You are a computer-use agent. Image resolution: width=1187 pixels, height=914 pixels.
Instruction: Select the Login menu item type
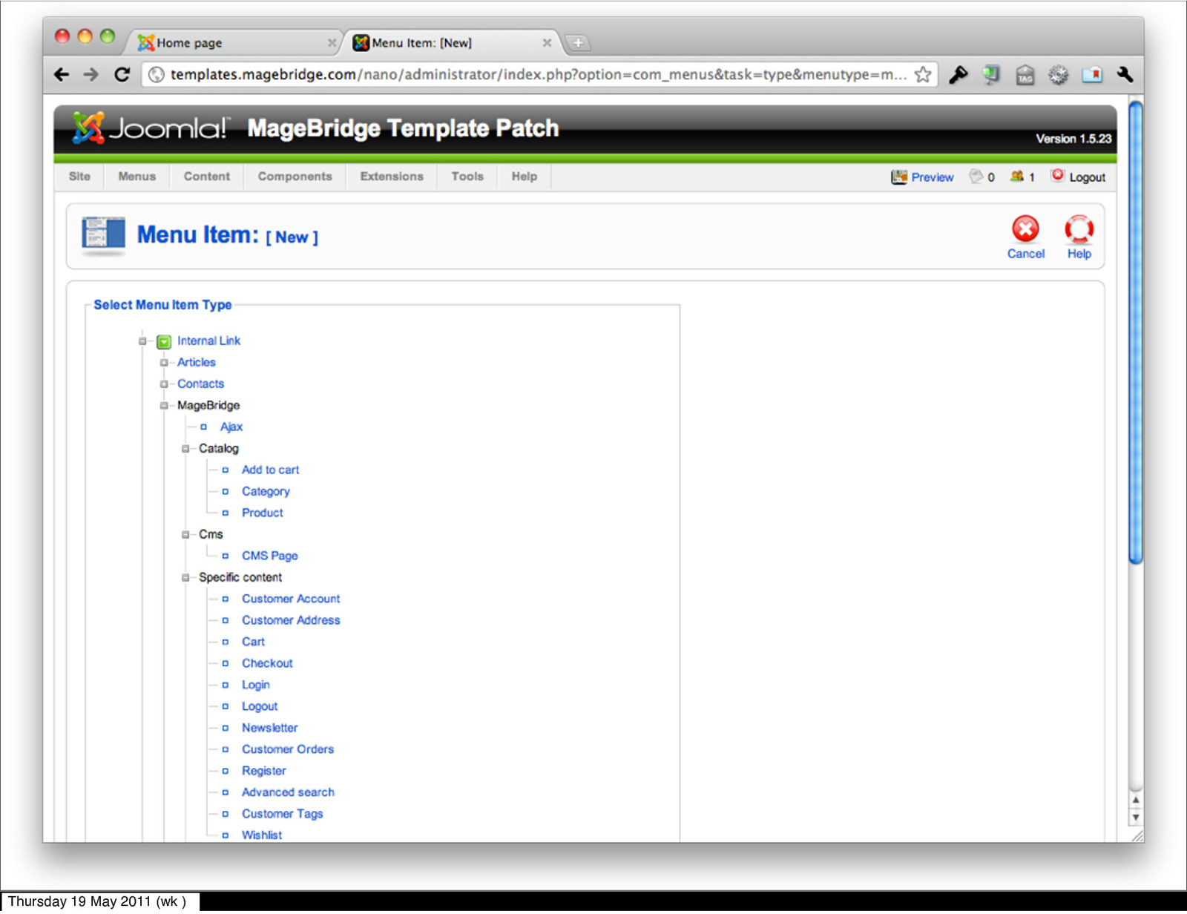click(255, 685)
